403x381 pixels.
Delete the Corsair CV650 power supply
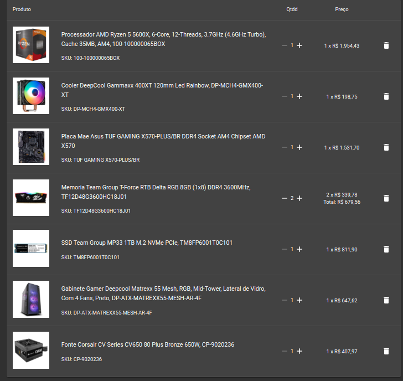(386, 351)
